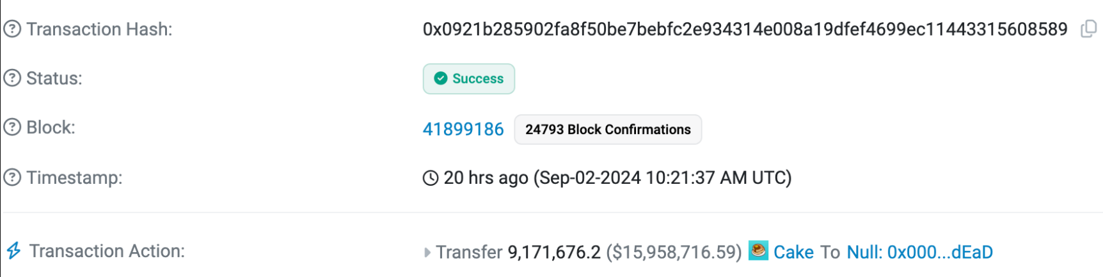Image resolution: width=1103 pixels, height=277 pixels.
Task: Click the transaction hash value text
Action: pos(745,29)
